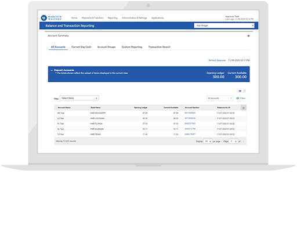Open the Reporting menu
Screen dimensions: 297x232
(x=113, y=18)
